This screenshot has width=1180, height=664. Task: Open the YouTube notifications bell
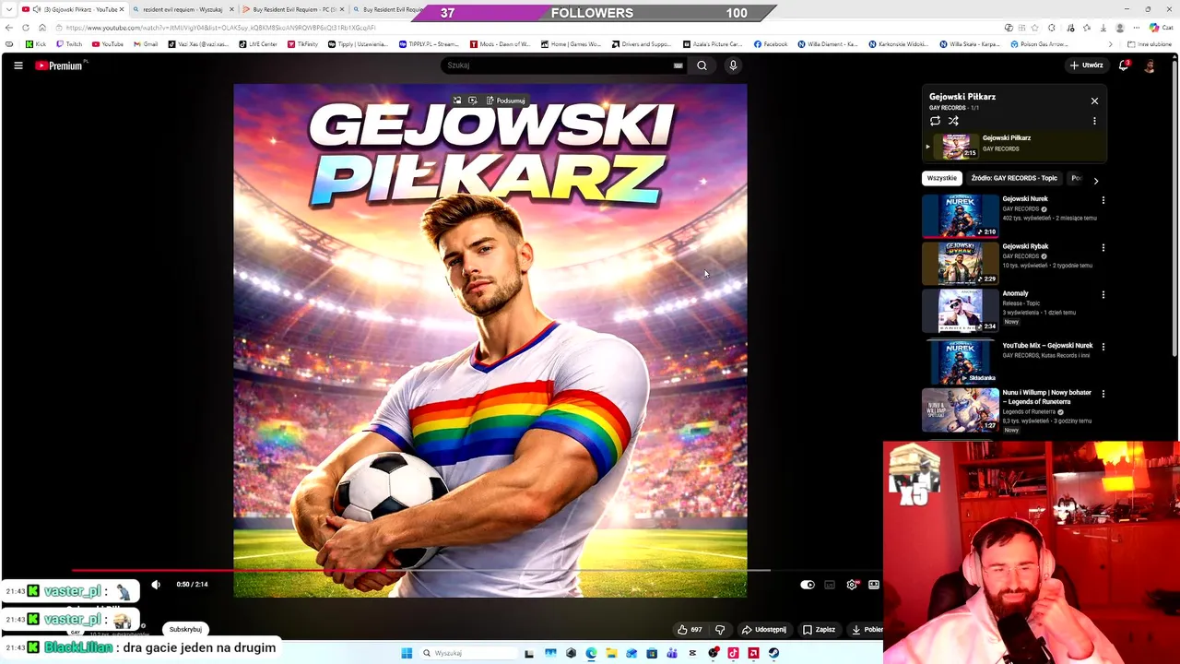pos(1124,65)
